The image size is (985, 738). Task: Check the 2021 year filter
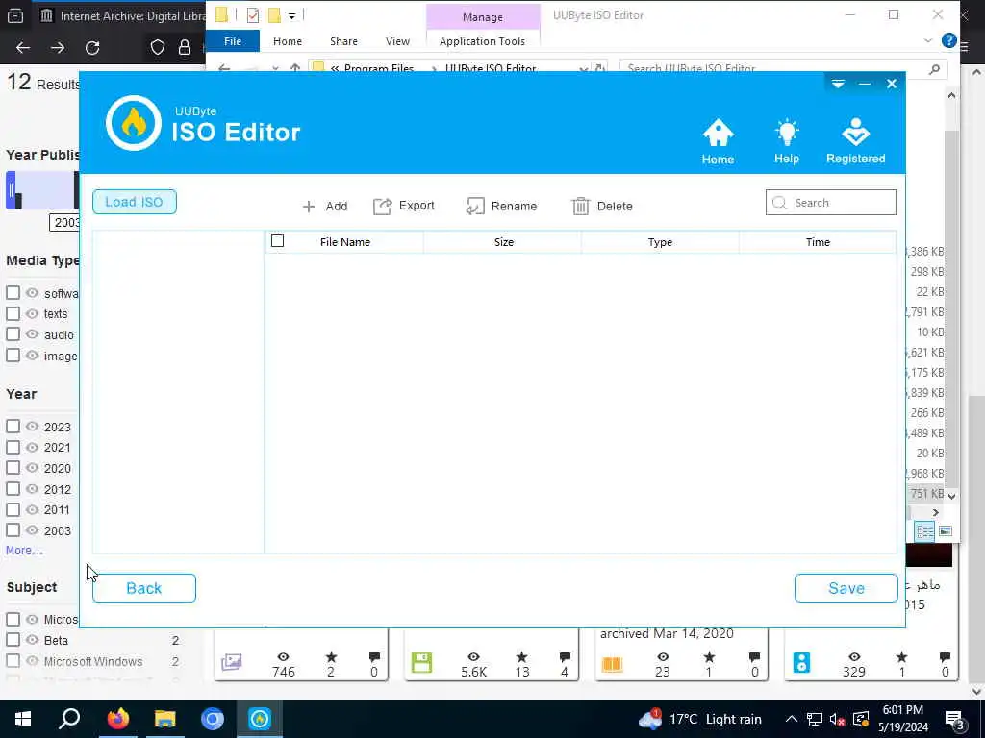coord(13,447)
